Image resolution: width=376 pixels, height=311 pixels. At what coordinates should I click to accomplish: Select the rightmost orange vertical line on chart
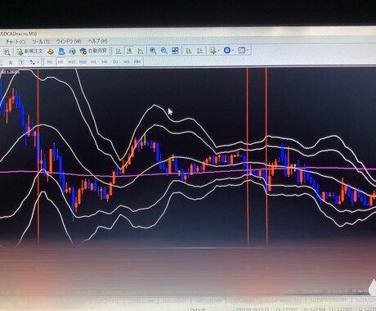[x=266, y=157]
